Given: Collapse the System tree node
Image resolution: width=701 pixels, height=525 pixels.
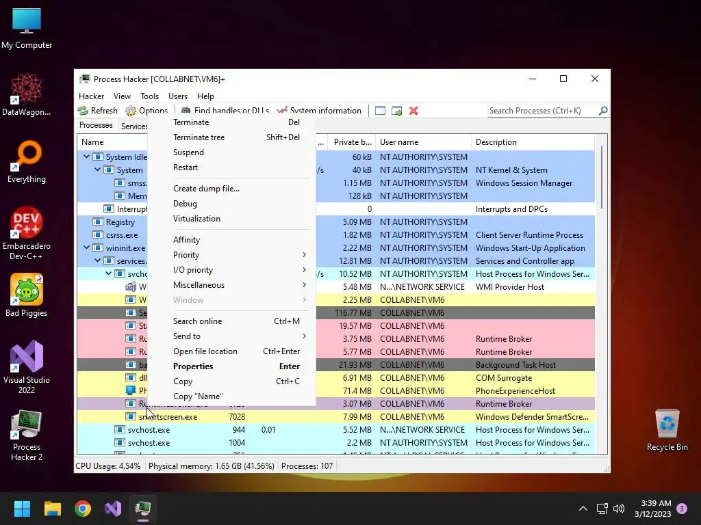Looking at the screenshot, I should pos(97,170).
